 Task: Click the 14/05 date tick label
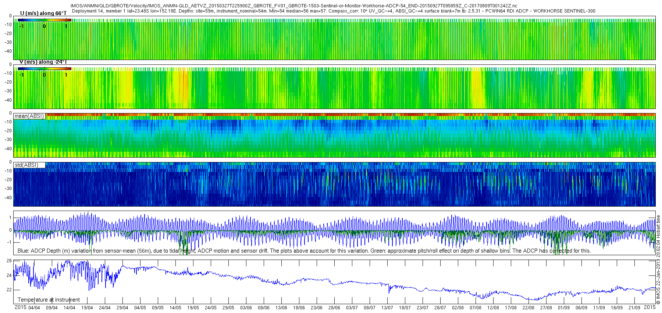point(175,308)
